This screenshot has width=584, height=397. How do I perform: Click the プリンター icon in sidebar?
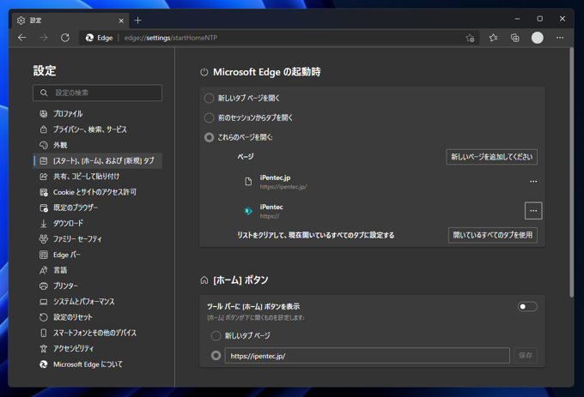(44, 286)
